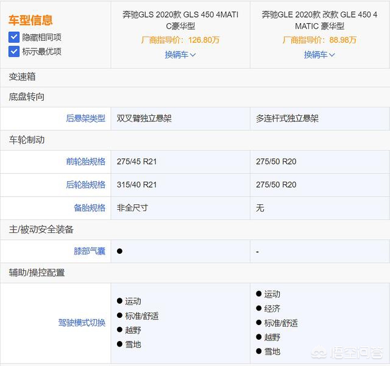
Task: Select the 主/被动安全装备 section header
Action: click(195, 229)
